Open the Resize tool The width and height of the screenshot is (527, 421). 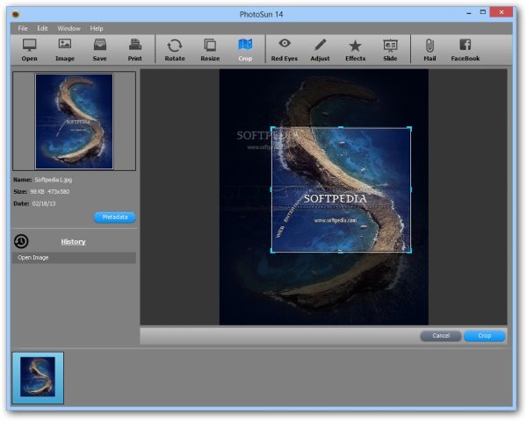point(210,48)
